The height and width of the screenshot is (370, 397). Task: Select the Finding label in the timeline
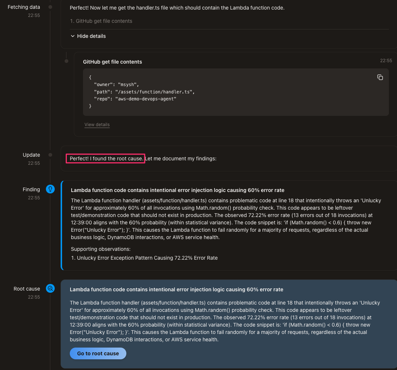[x=31, y=189]
